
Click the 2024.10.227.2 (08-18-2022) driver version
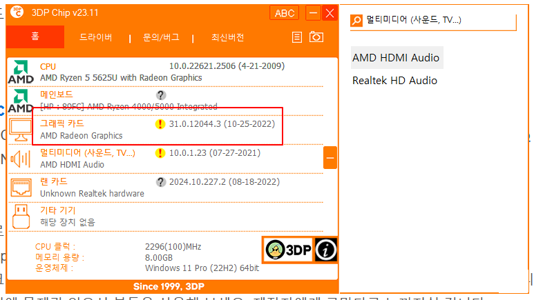point(225,182)
